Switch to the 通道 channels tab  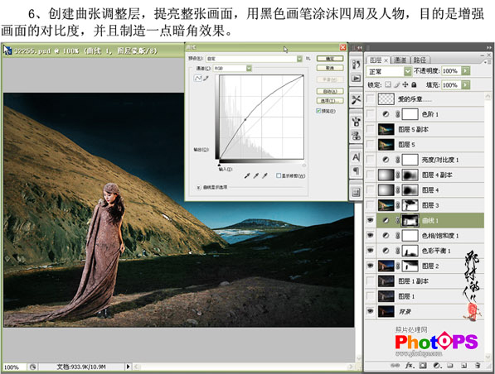(400, 60)
